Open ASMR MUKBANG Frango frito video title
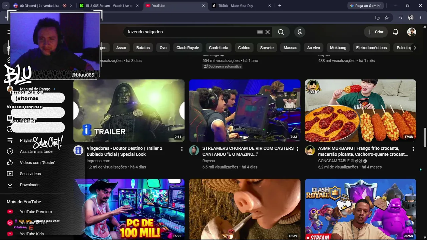 pyautogui.click(x=363, y=151)
